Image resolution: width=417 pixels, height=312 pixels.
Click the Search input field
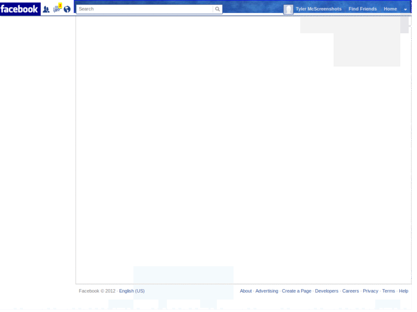coord(145,9)
